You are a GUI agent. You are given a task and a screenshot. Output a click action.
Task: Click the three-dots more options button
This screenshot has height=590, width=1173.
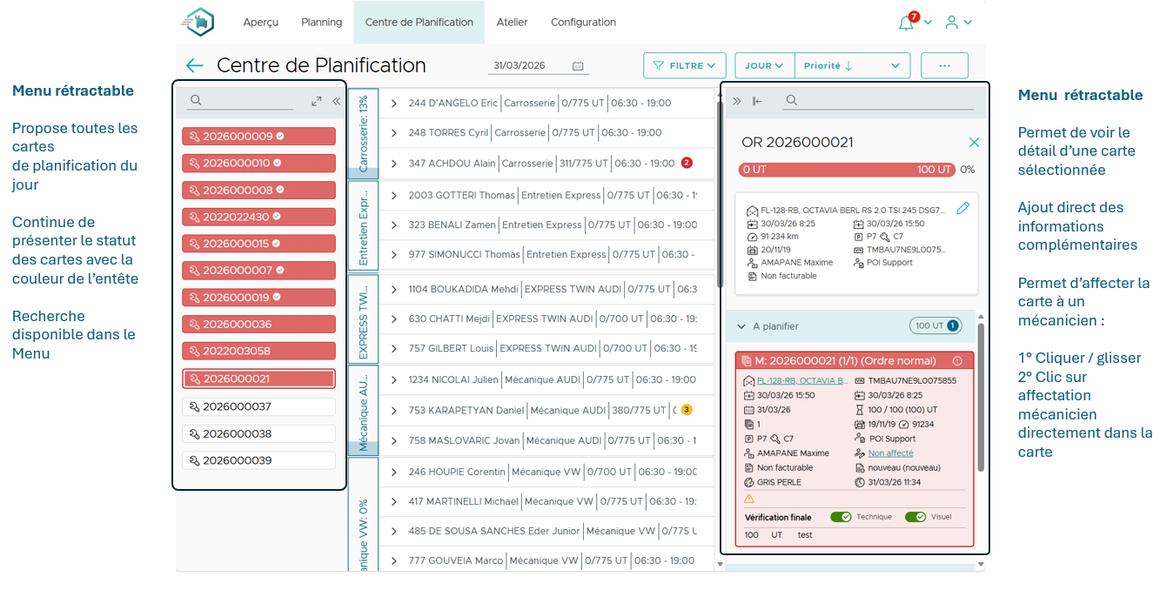pos(944,65)
